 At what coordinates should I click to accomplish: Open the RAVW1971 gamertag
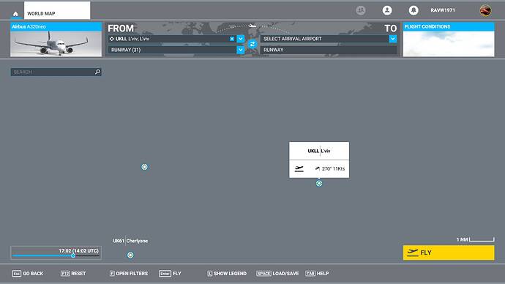coord(443,10)
